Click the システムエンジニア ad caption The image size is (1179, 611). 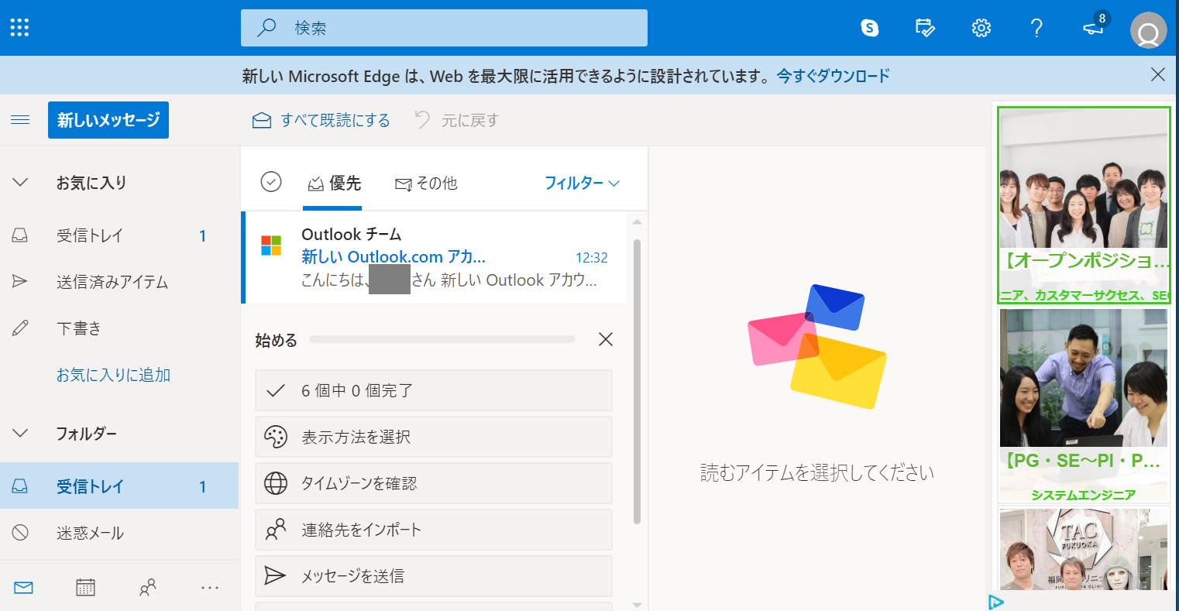pos(1084,495)
